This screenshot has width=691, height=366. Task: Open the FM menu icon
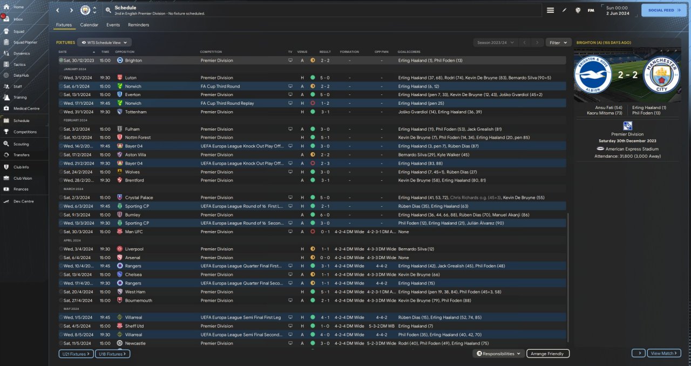tap(591, 10)
